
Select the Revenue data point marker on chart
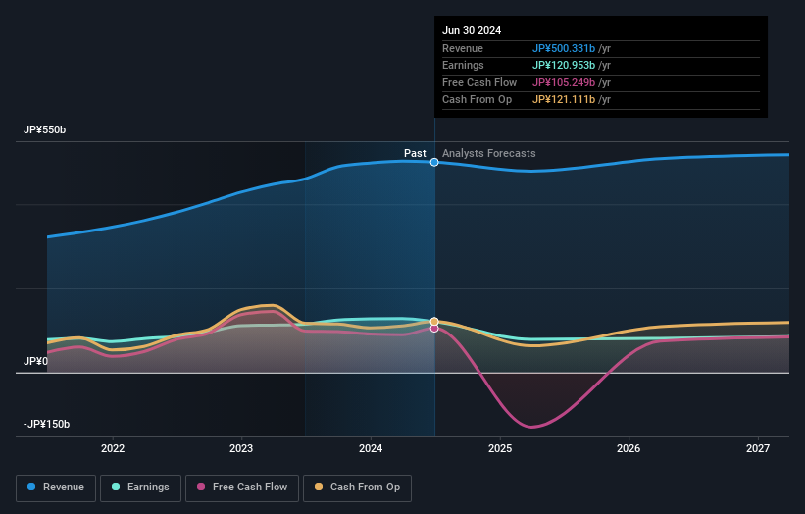[x=434, y=162]
